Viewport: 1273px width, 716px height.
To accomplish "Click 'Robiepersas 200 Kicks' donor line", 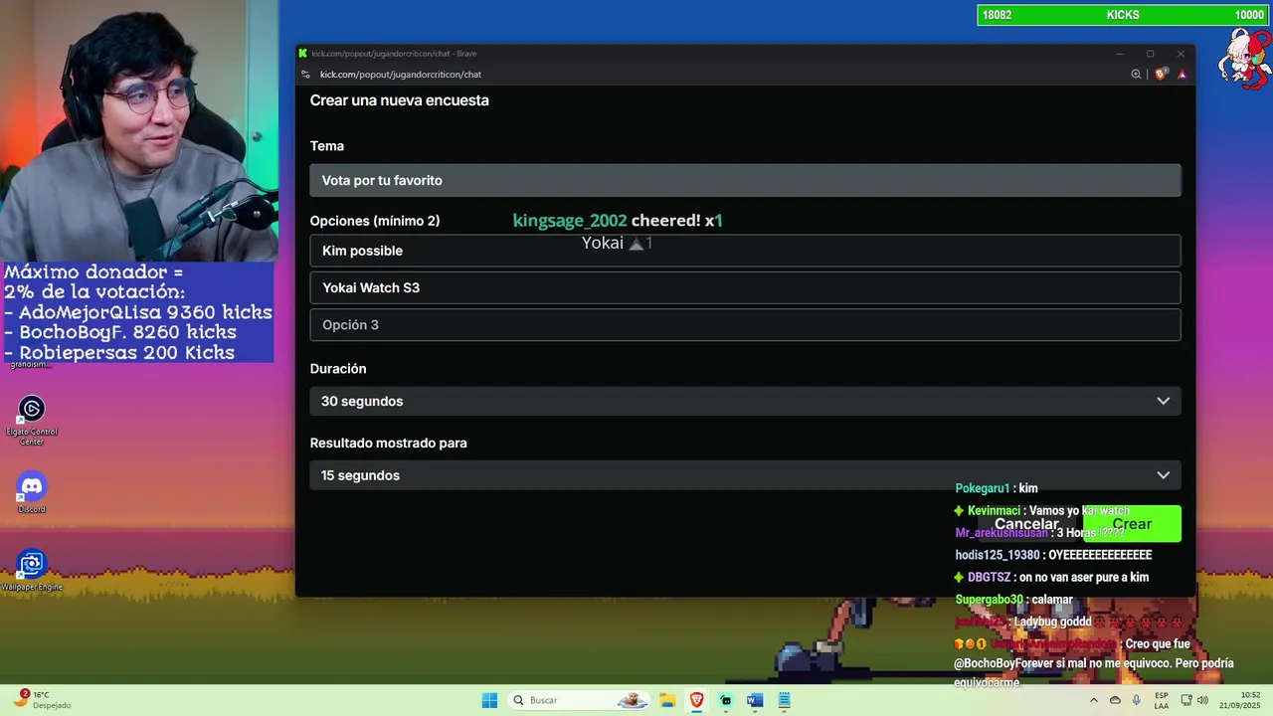I will (x=120, y=352).
